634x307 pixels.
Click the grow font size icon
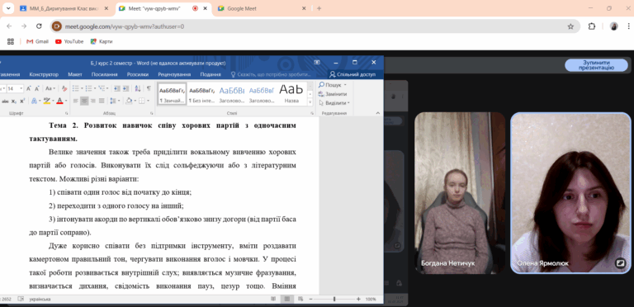28,88
